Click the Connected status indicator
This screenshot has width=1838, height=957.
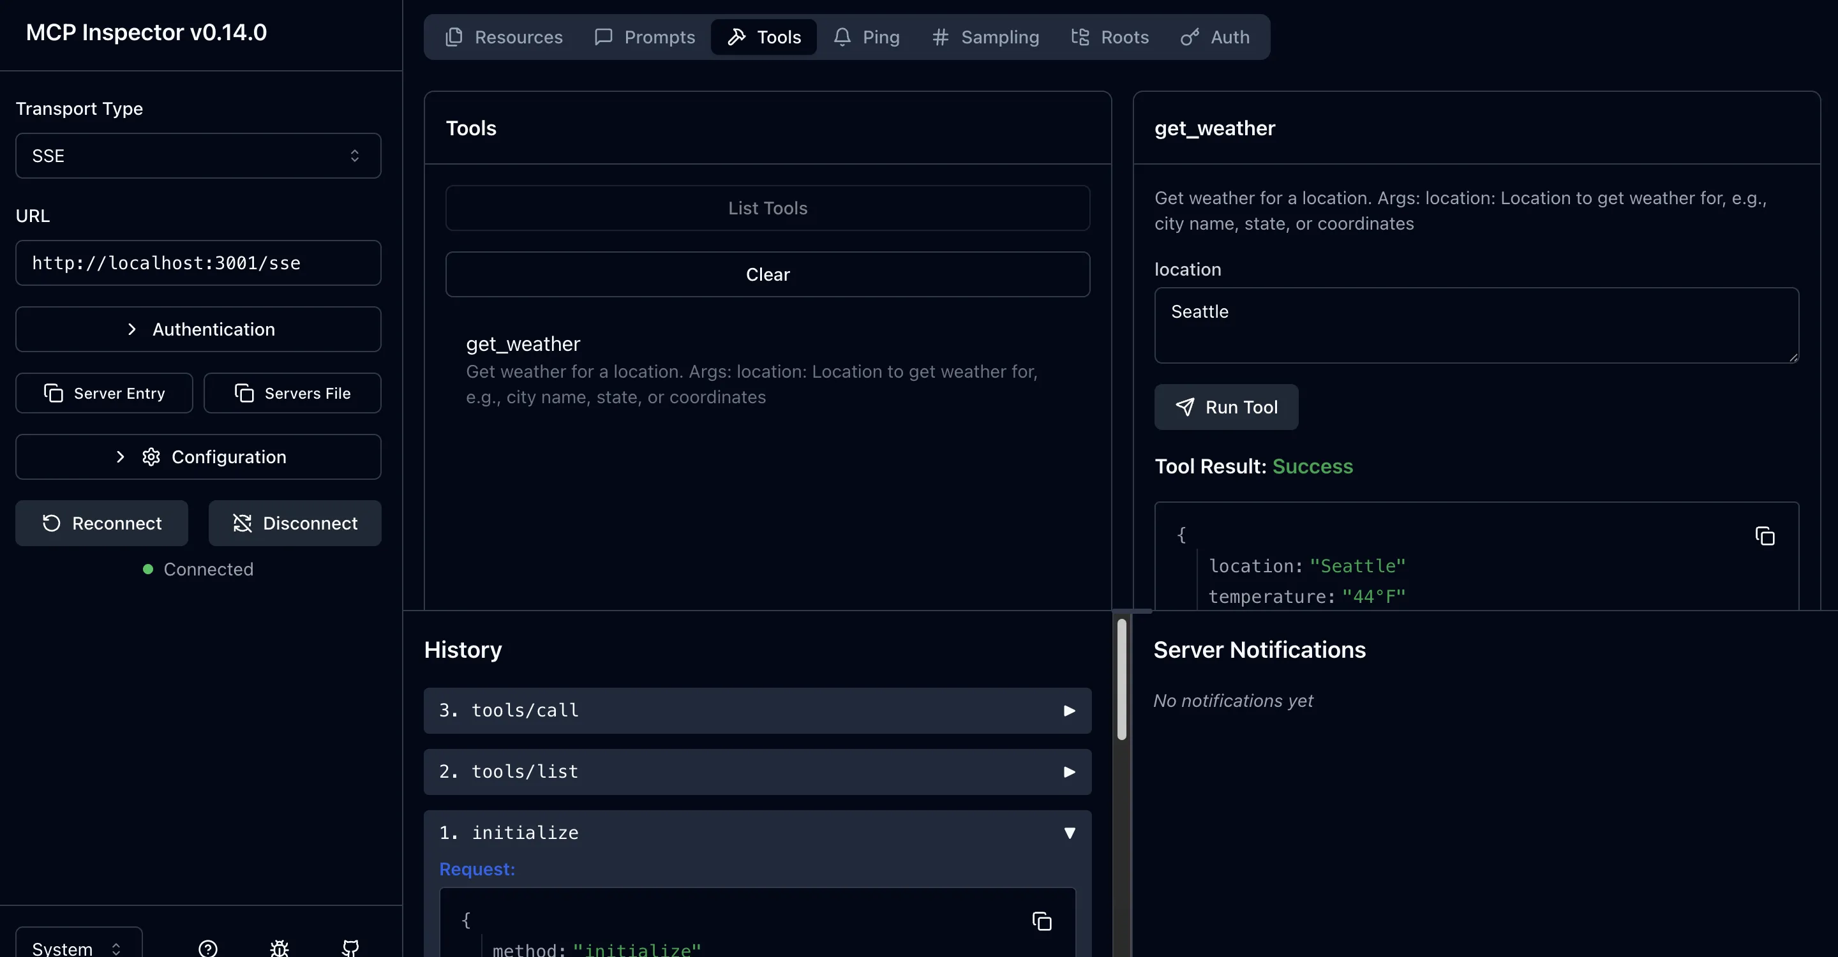coord(198,569)
